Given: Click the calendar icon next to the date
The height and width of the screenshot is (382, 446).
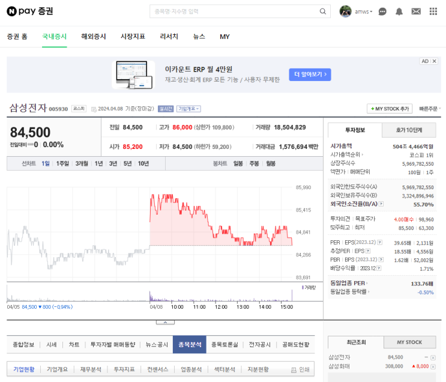Looking at the screenshot, I should coord(94,109).
